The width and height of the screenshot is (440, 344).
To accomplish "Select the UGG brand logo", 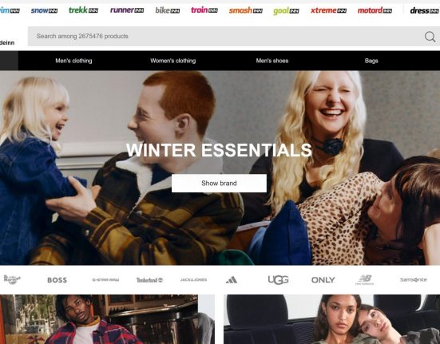I will [x=278, y=280].
